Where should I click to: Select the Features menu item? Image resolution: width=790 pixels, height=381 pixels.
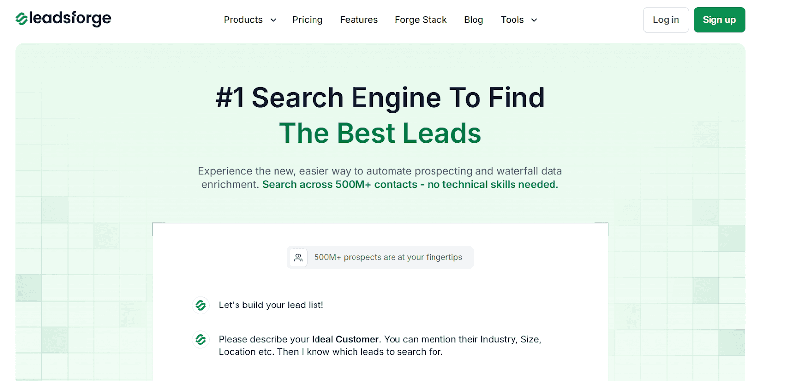coord(358,20)
